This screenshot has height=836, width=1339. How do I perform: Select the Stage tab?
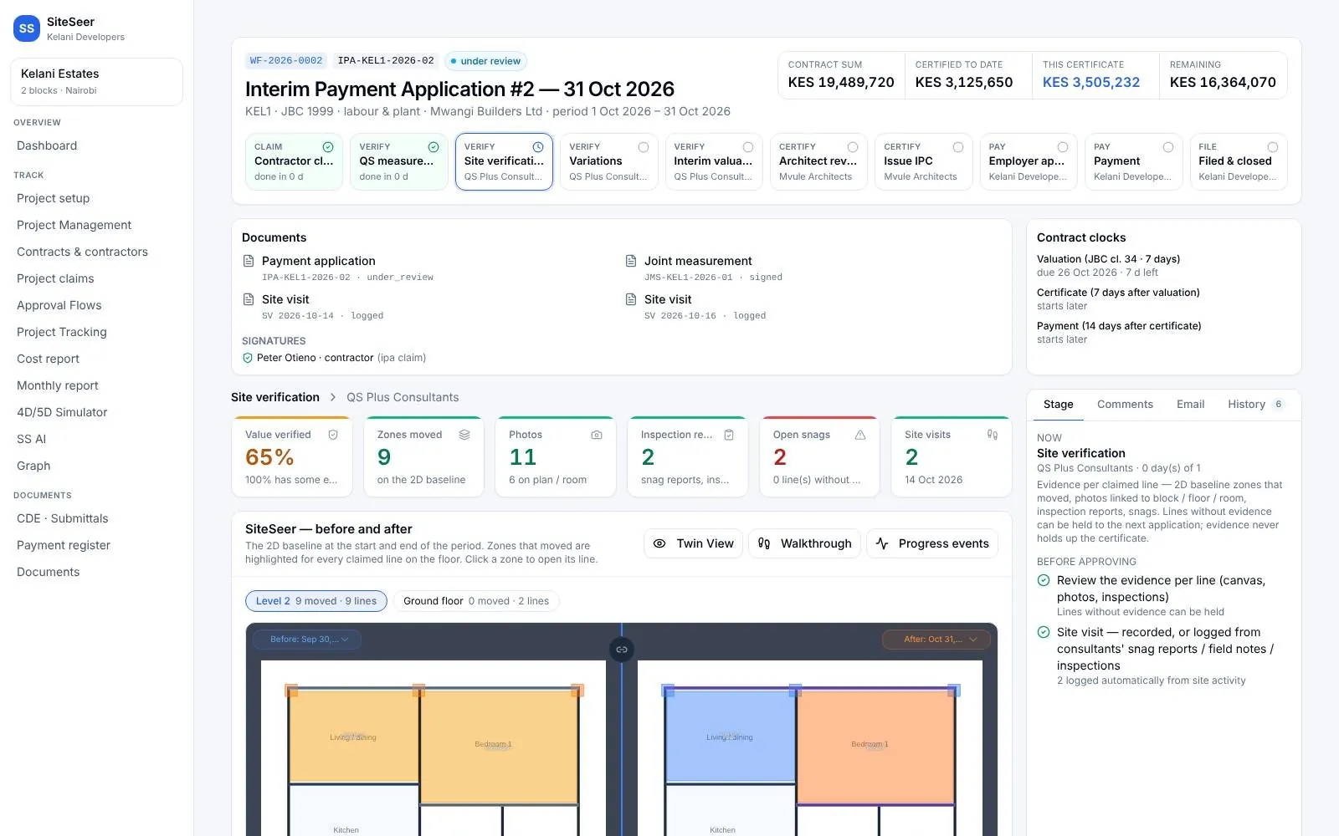1058,405
